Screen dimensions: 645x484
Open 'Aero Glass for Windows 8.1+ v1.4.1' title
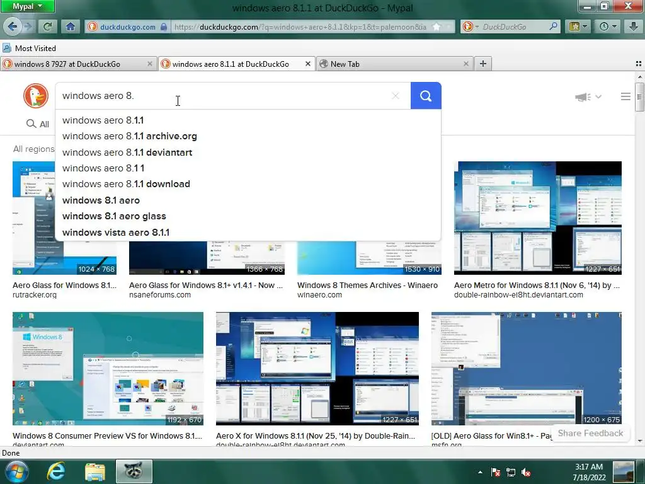(x=206, y=285)
